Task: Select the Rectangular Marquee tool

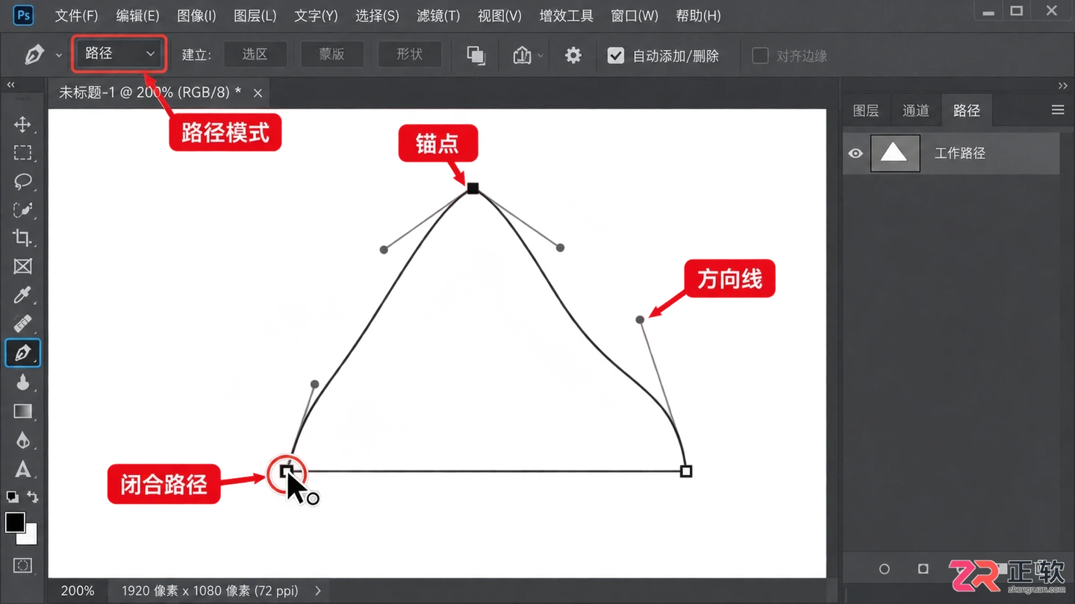Action: (x=22, y=153)
